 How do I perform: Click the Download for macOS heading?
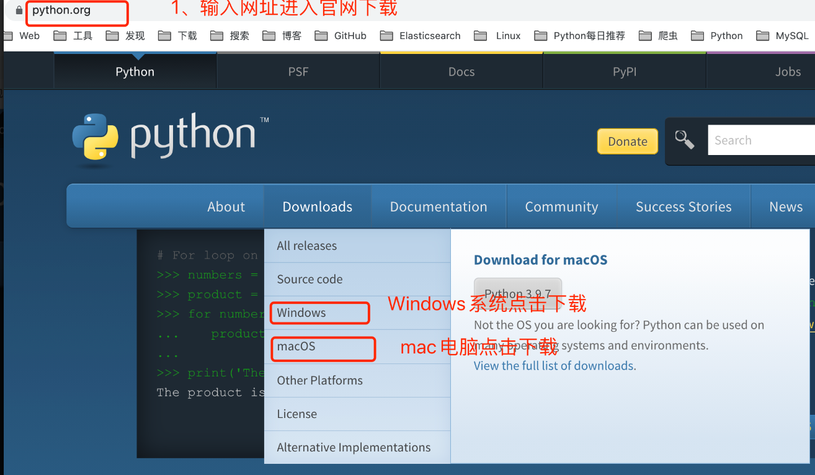(541, 260)
